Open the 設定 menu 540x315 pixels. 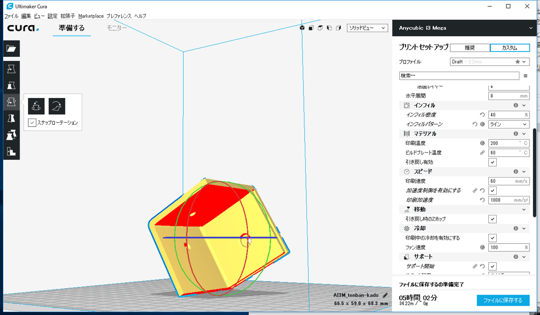(x=52, y=16)
